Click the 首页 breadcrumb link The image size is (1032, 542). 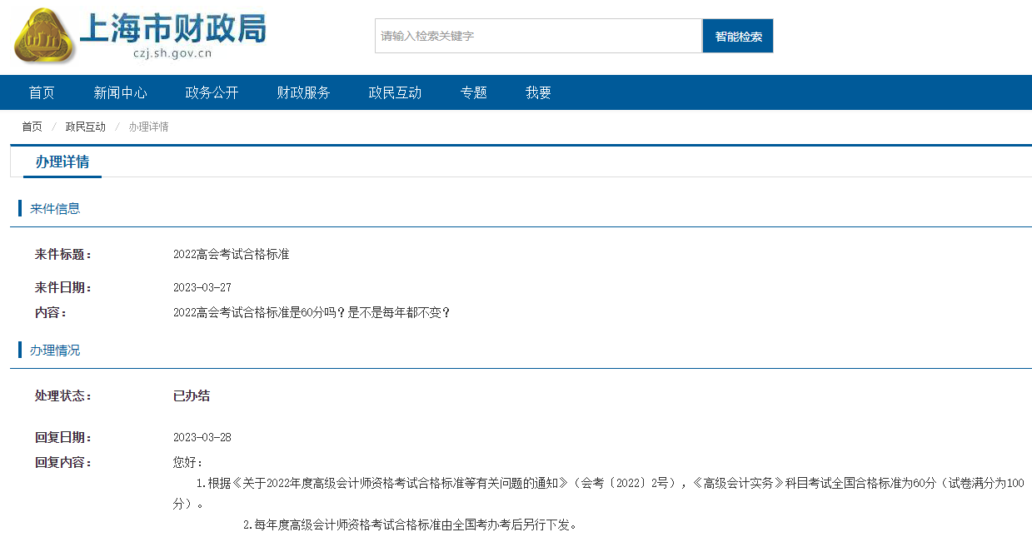pos(32,127)
